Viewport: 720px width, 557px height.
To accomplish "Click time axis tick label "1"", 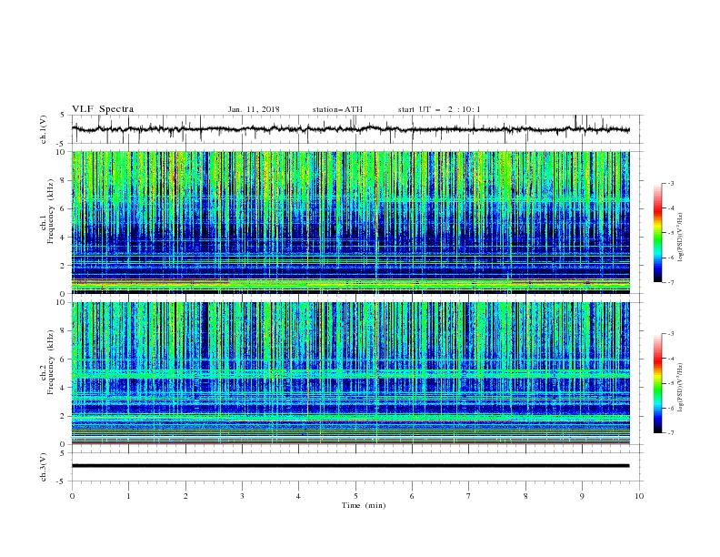I will pos(128,496).
